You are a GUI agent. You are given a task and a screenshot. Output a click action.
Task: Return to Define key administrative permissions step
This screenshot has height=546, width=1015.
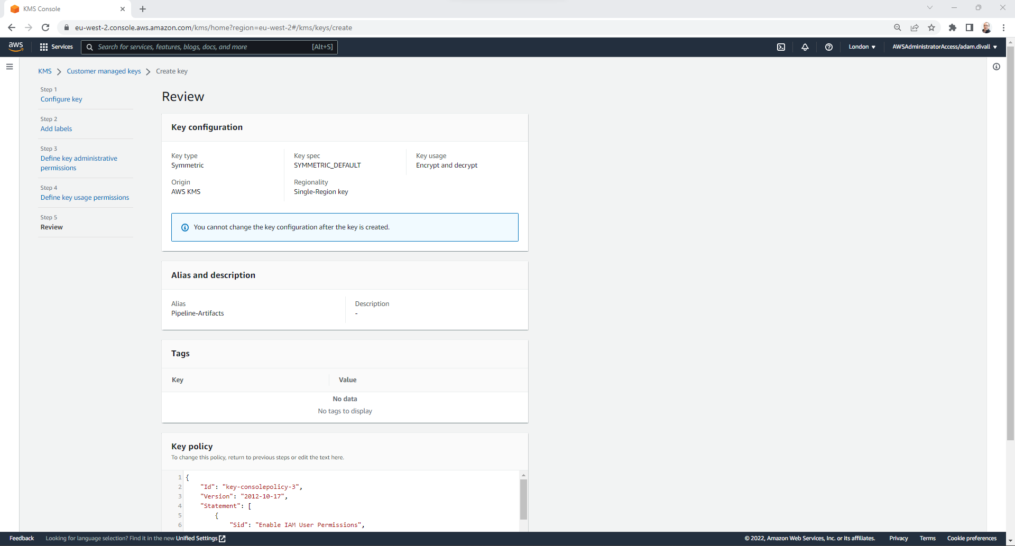pyautogui.click(x=79, y=163)
